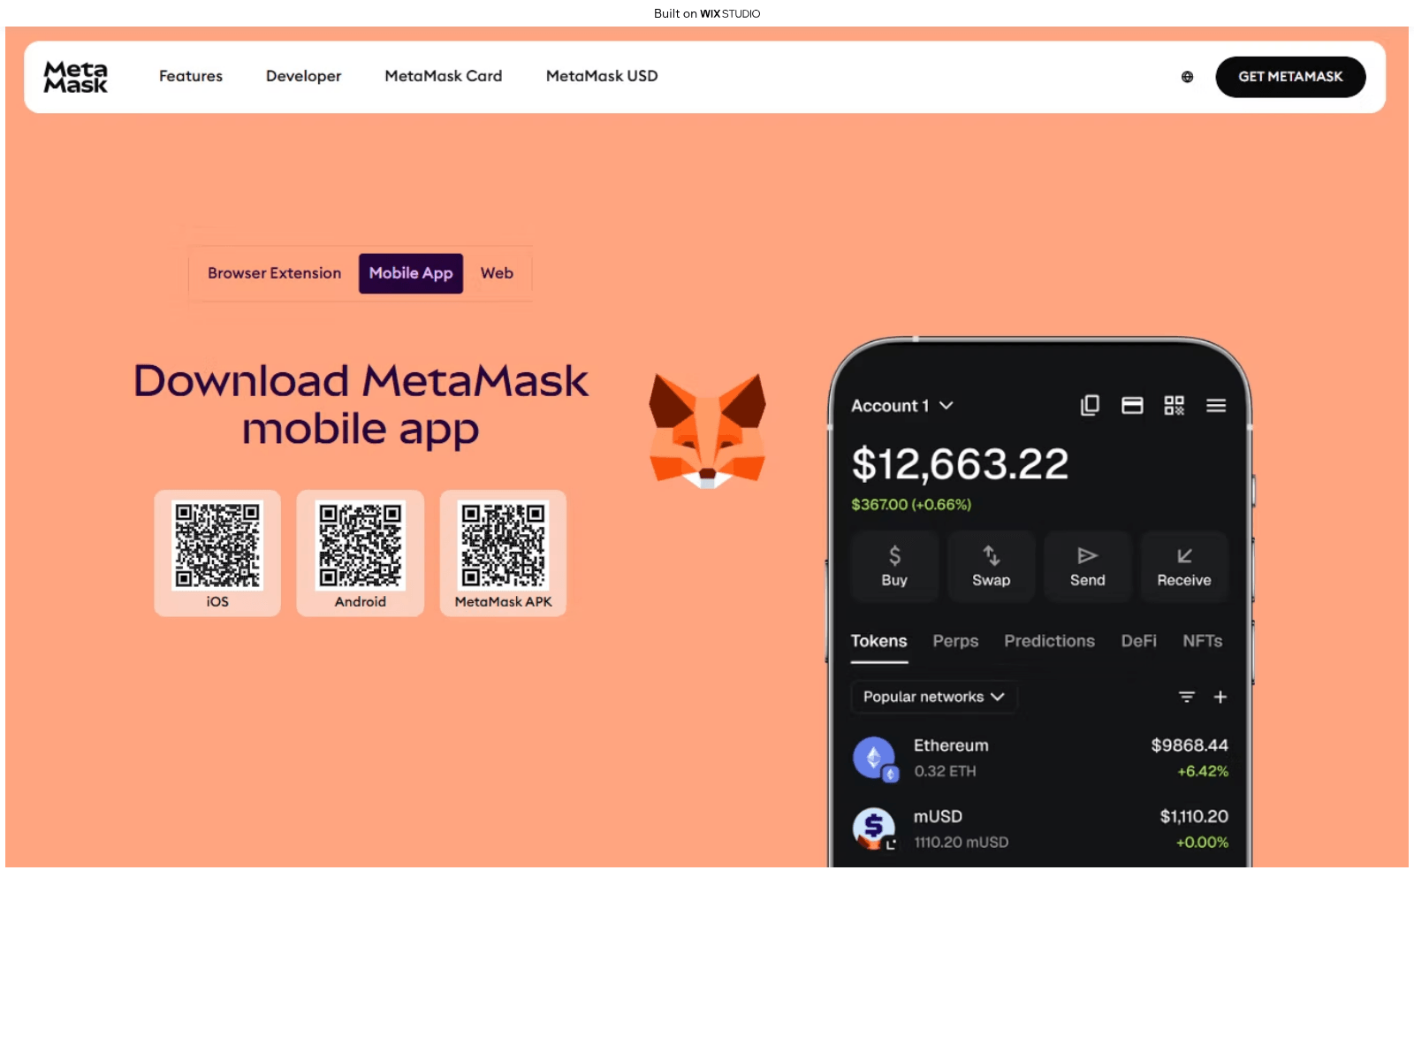
Task: Open the Developer menu
Action: click(303, 76)
